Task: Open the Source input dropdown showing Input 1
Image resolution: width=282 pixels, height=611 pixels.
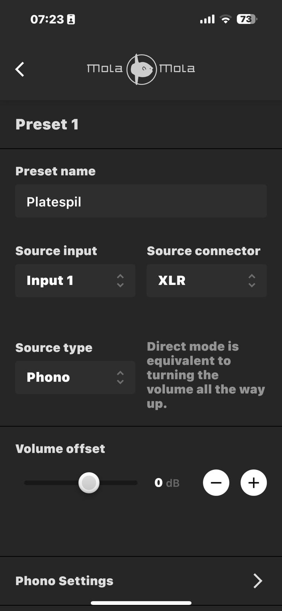Action: coord(75,281)
